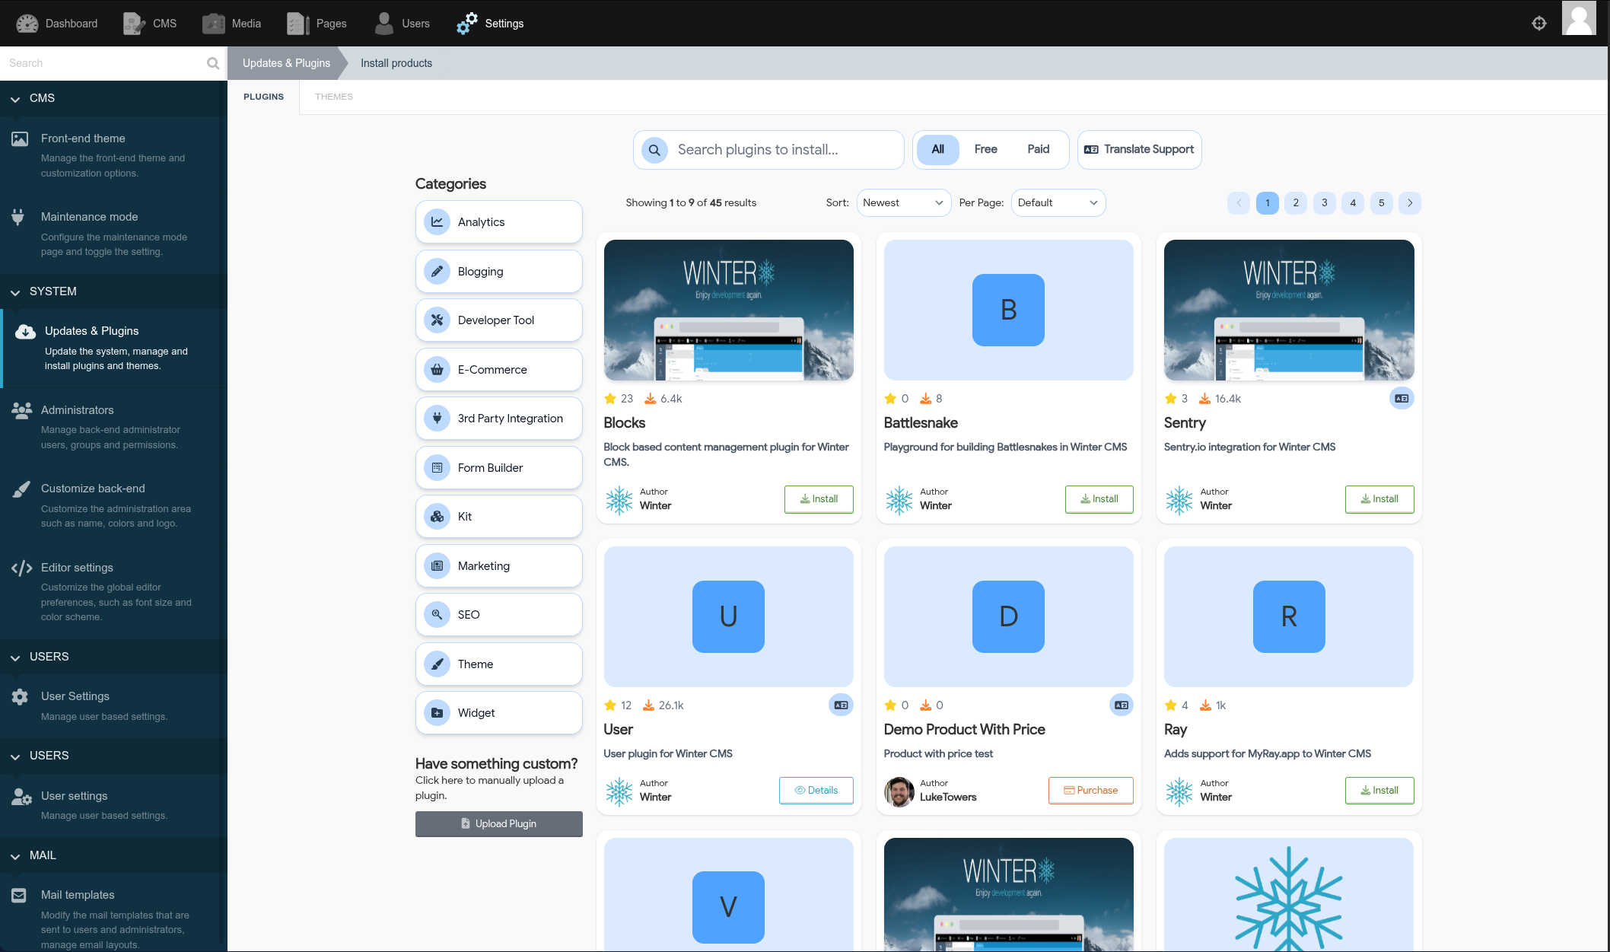Select the Paid price filter

point(1038,149)
